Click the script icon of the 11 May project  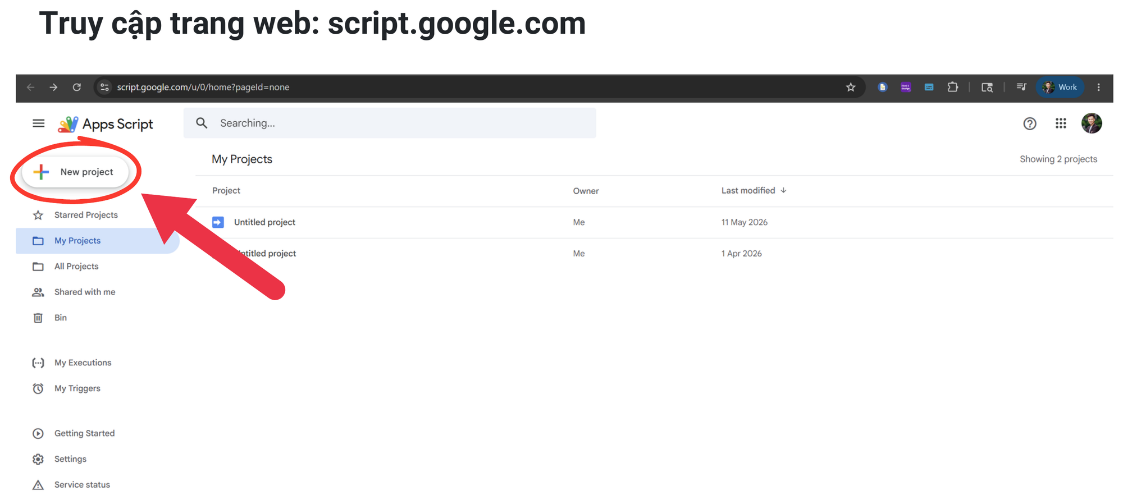click(x=218, y=222)
